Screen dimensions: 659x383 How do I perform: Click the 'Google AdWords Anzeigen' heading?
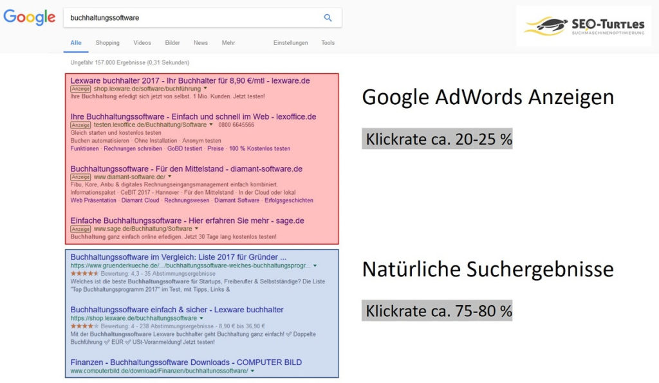(488, 97)
